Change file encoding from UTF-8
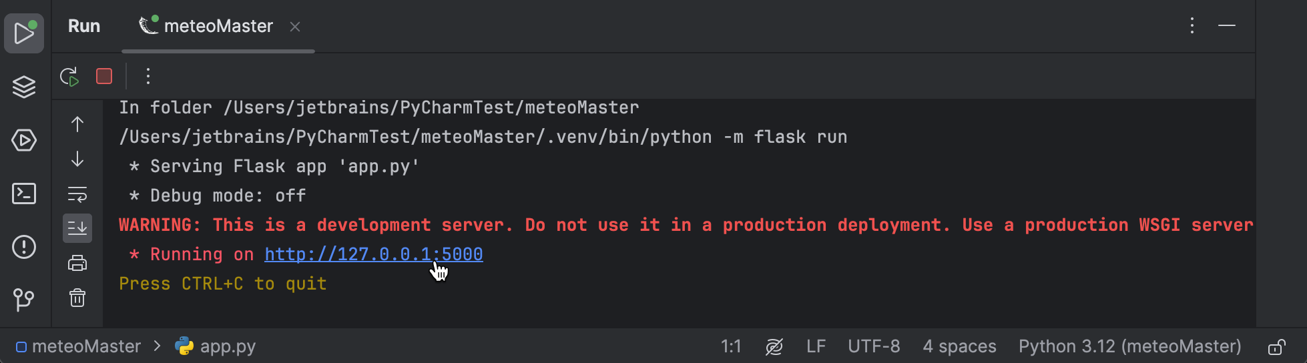Viewport: 1307px width, 363px height. (874, 347)
